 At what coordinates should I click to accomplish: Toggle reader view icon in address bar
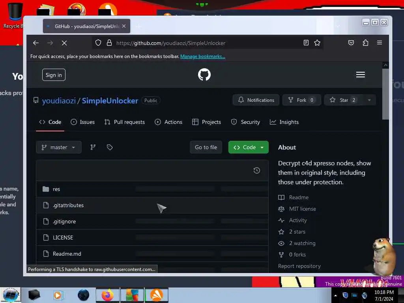(306, 43)
